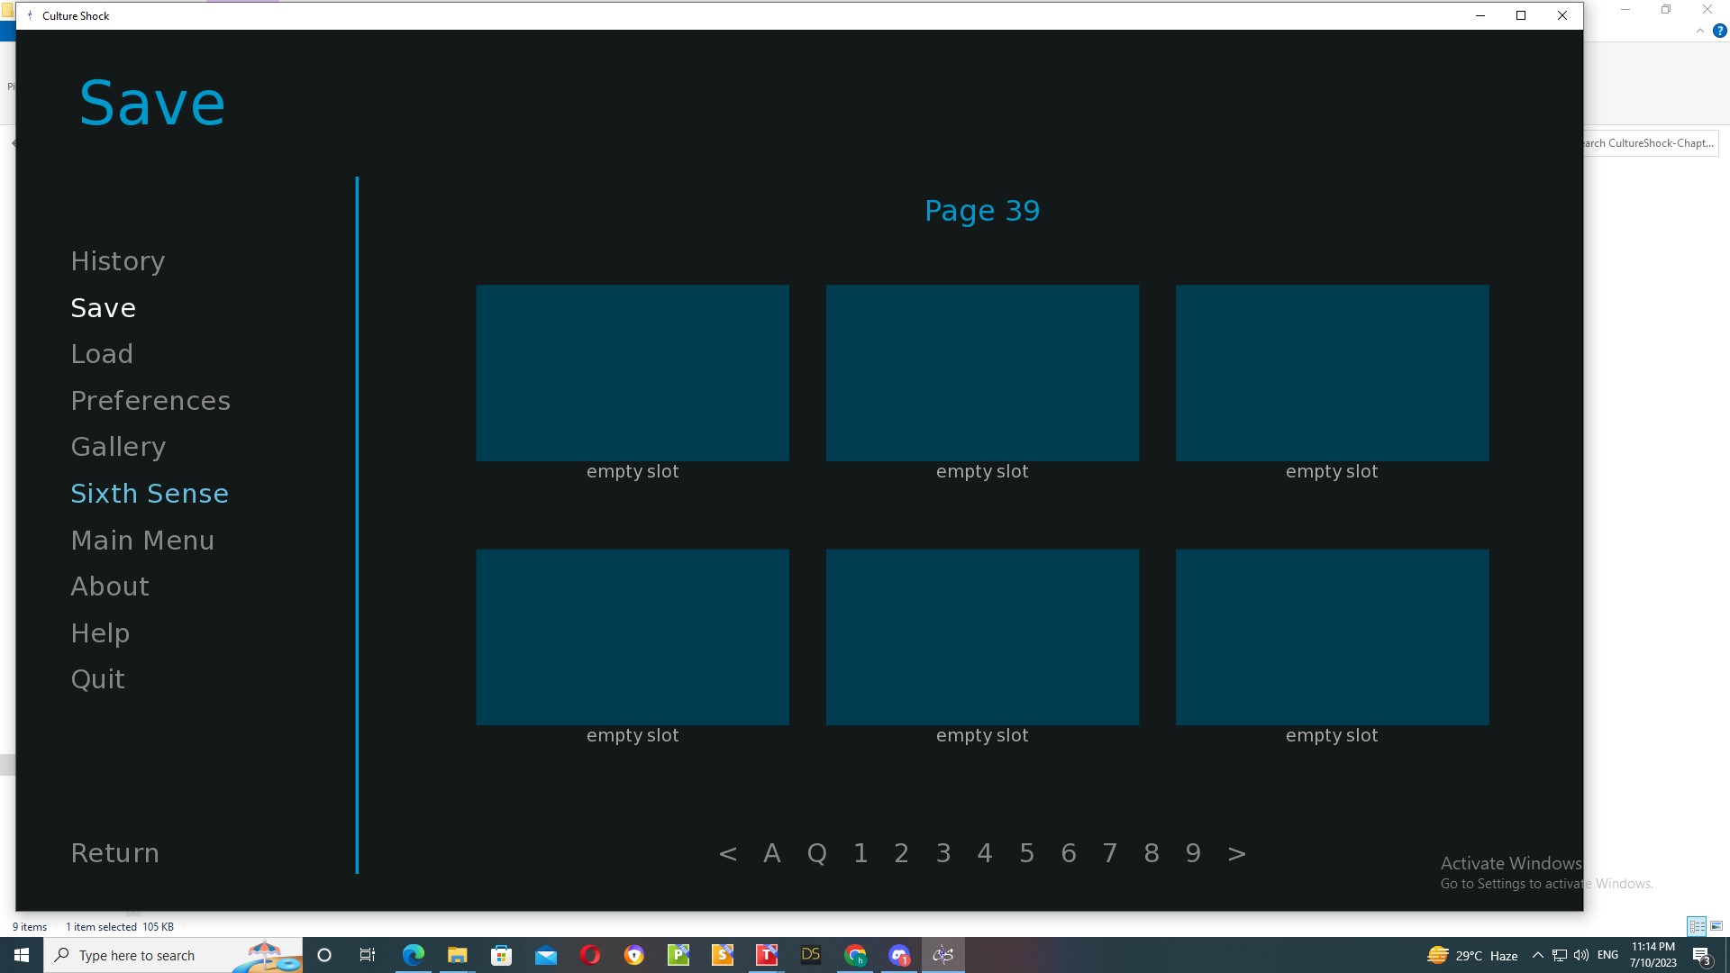Jump to save page Q
Image resolution: width=1730 pixels, height=973 pixels.
(x=817, y=853)
